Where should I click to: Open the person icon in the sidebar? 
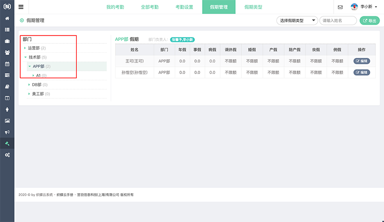click(7, 109)
